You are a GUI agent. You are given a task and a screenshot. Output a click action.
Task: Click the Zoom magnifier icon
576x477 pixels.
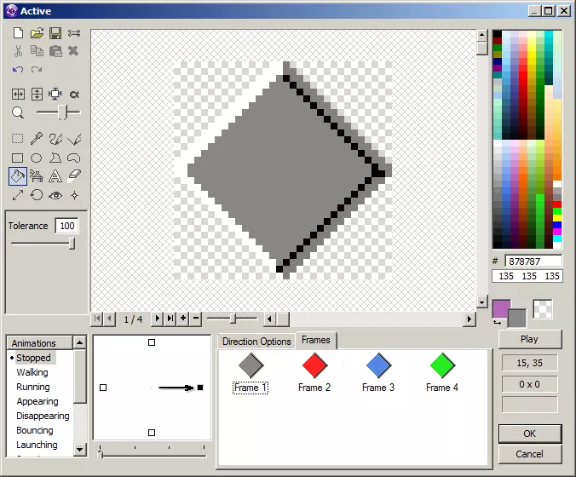pos(18,112)
